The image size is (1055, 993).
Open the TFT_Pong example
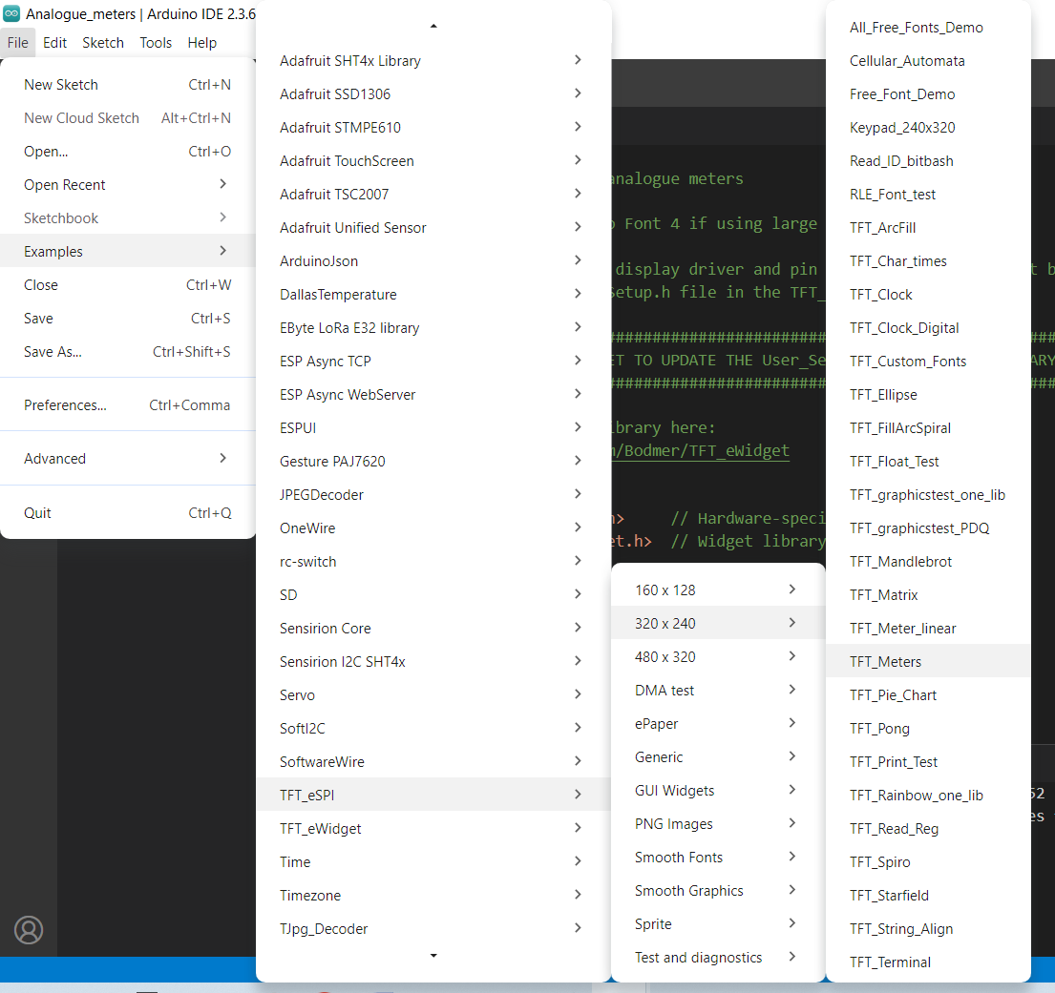click(x=879, y=728)
